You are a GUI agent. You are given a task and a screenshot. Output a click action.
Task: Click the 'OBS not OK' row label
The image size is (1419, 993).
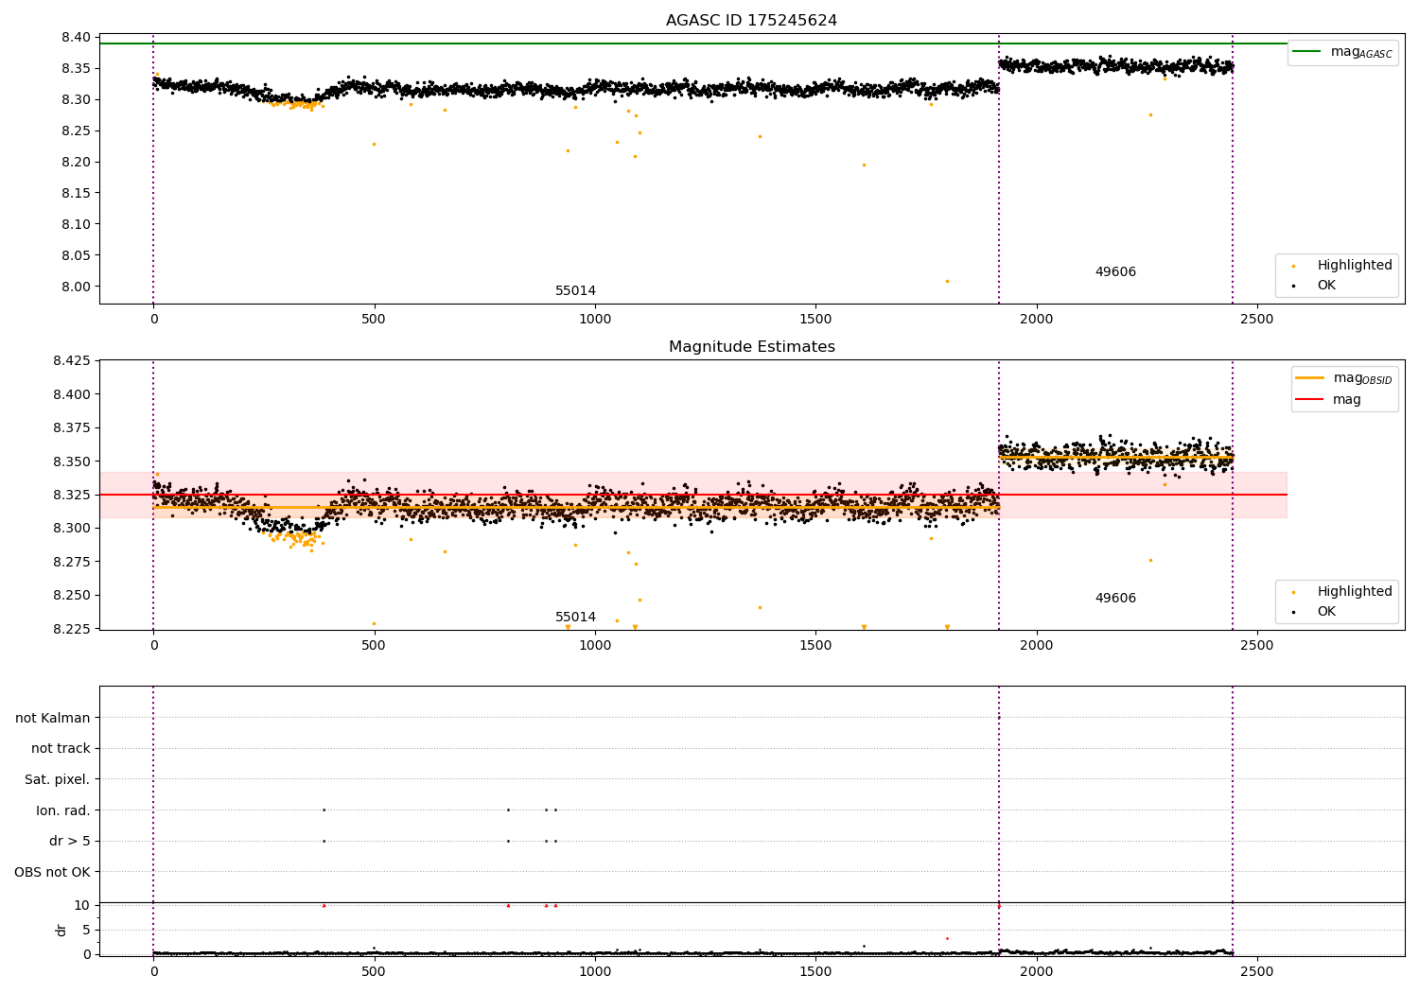(x=52, y=872)
